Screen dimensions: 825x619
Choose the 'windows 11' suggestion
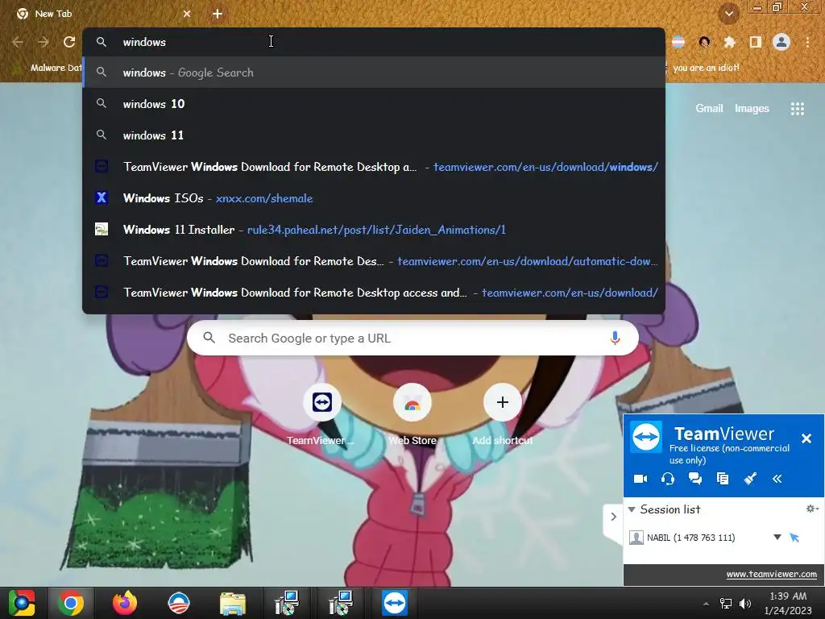coord(374,135)
